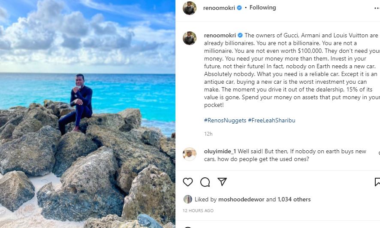Image resolution: width=380 pixels, height=228 pixels.
Task: Open the renoomokri profile picture in the header
Action: (190, 8)
